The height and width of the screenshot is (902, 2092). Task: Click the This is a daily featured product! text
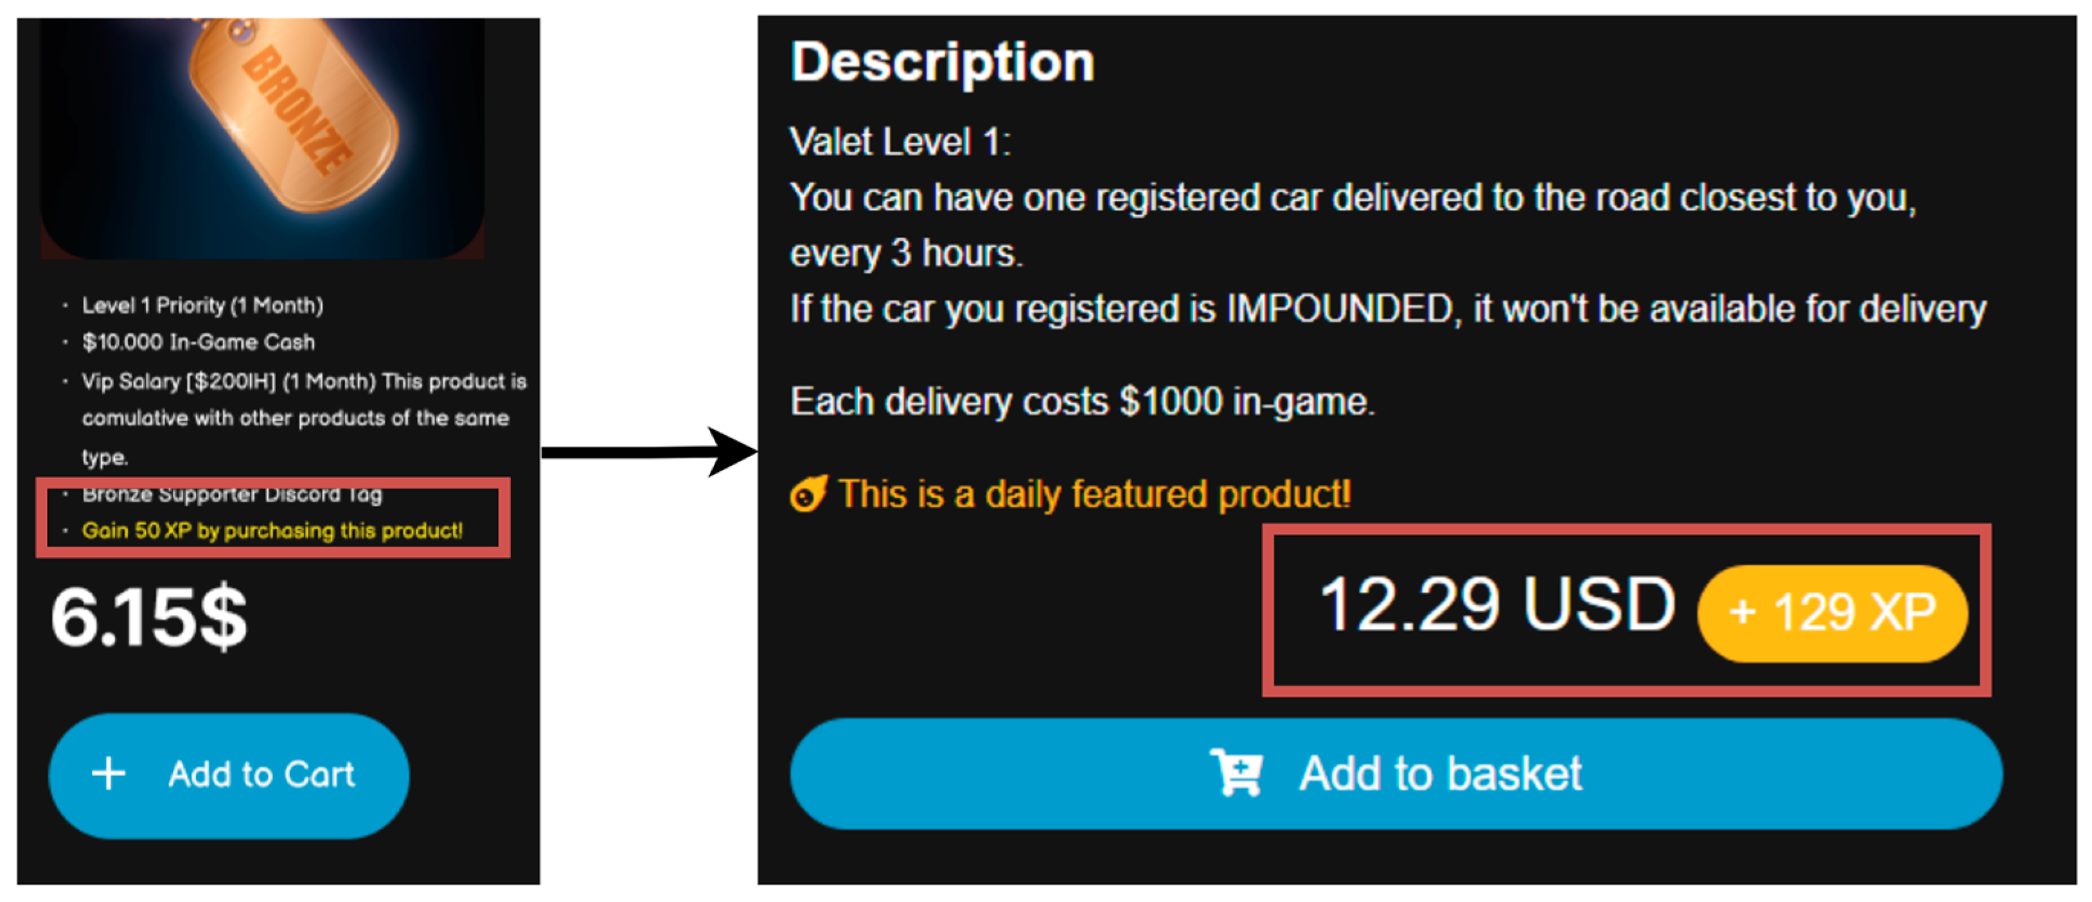[x=1094, y=494]
